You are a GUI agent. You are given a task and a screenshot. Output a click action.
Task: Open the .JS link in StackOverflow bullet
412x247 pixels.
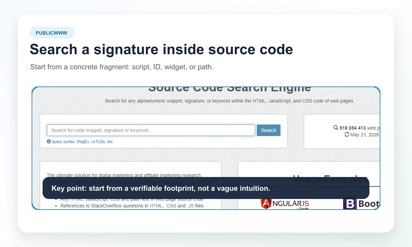[191, 206]
